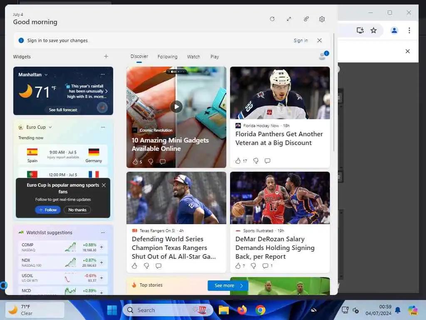Click Sign in link
Screen dimensions: 426x320
pyautogui.click(x=300, y=40)
